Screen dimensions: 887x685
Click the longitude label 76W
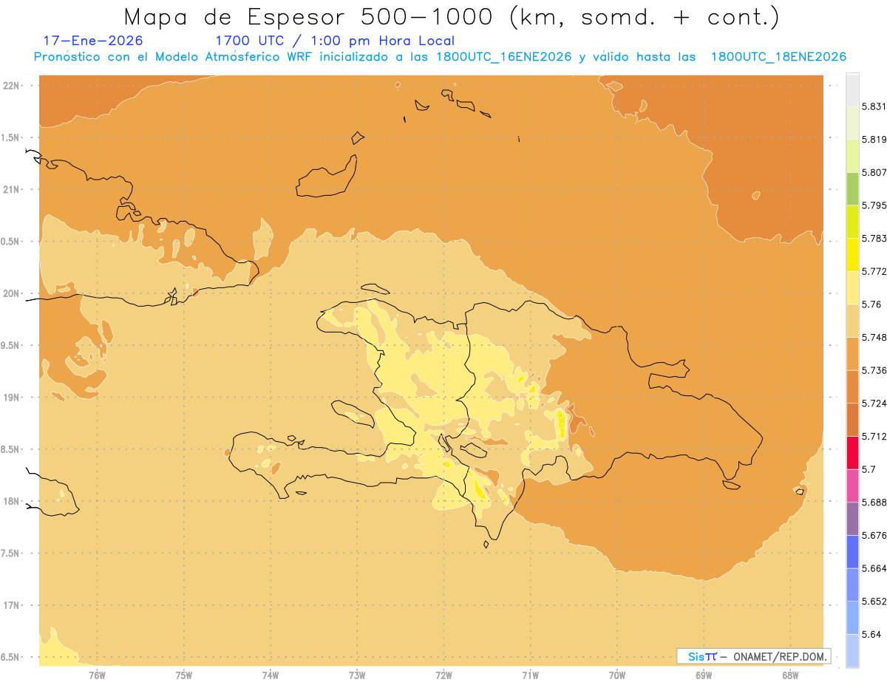(98, 675)
